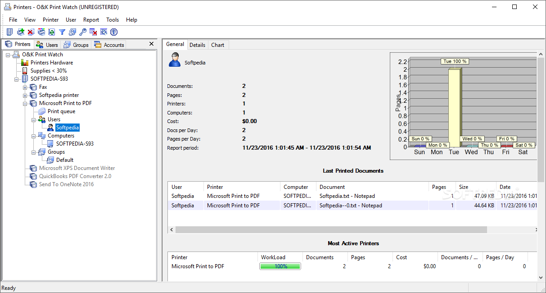Sort by the WorkLoad column header
Viewport: 546px width, 293px height.
[280, 257]
